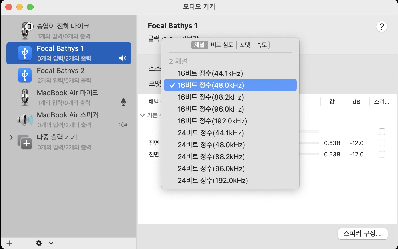The height and width of the screenshot is (249, 398).
Task: Select the 포맷 filter tab
Action: 245,45
